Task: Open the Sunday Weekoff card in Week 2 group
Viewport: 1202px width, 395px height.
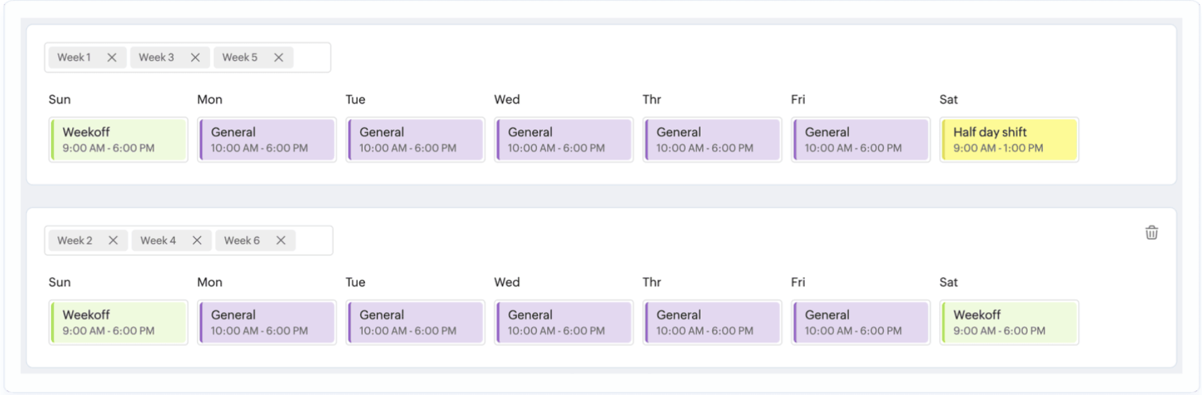Action: tap(118, 322)
